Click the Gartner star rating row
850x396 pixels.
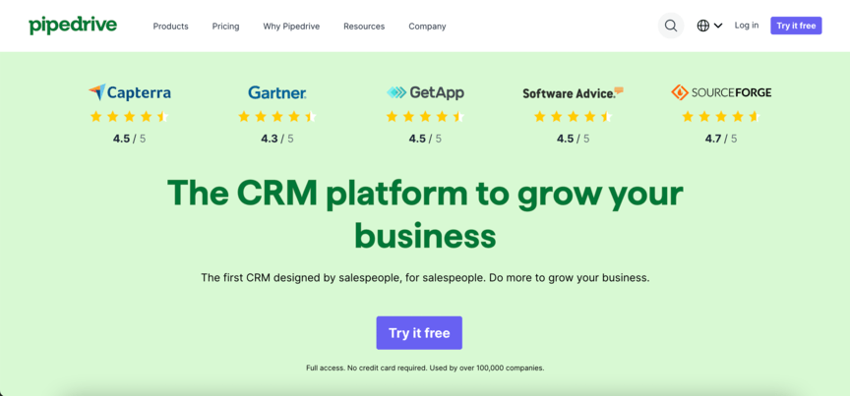click(277, 117)
